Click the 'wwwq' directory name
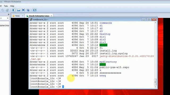This screenshot has width=170, height=95. click(103, 76)
